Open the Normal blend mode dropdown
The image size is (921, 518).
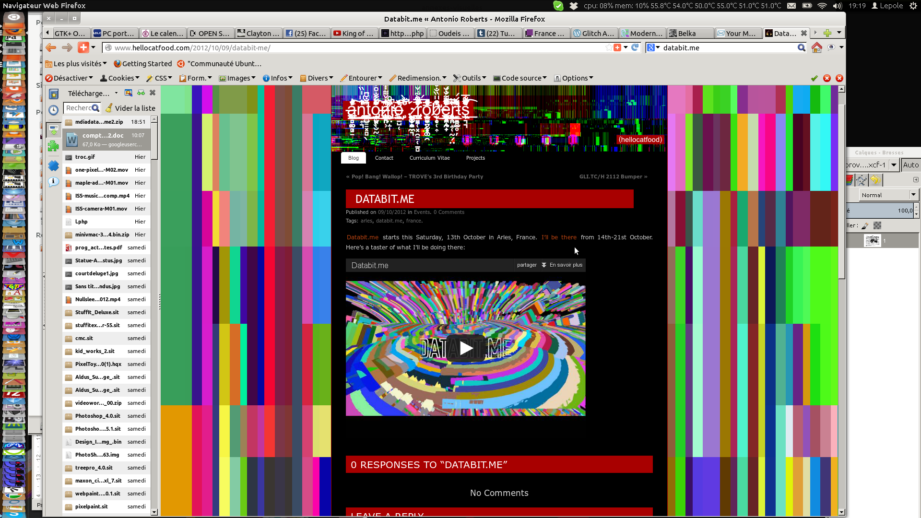[x=887, y=195]
